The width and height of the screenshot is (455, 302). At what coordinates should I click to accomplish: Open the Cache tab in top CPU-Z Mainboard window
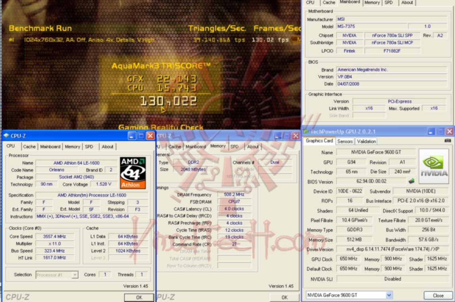point(329,3)
